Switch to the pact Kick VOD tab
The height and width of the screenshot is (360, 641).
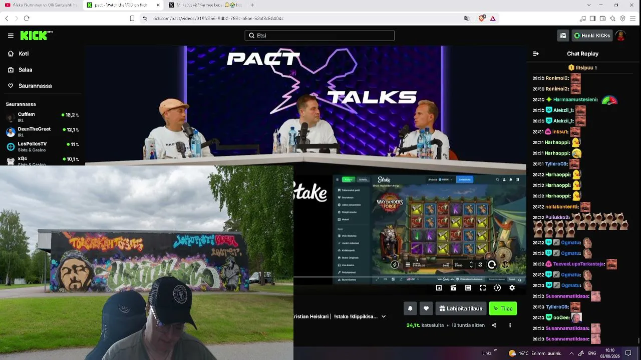pos(123,5)
